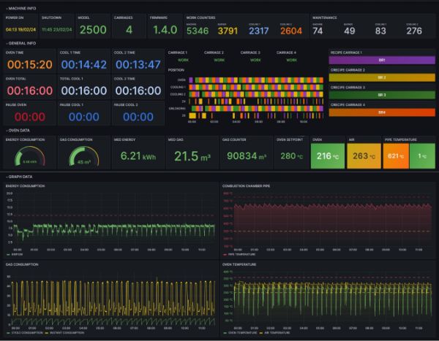This screenshot has height=341, width=439.
Task: Collapse the General Info section
Action: (20, 43)
